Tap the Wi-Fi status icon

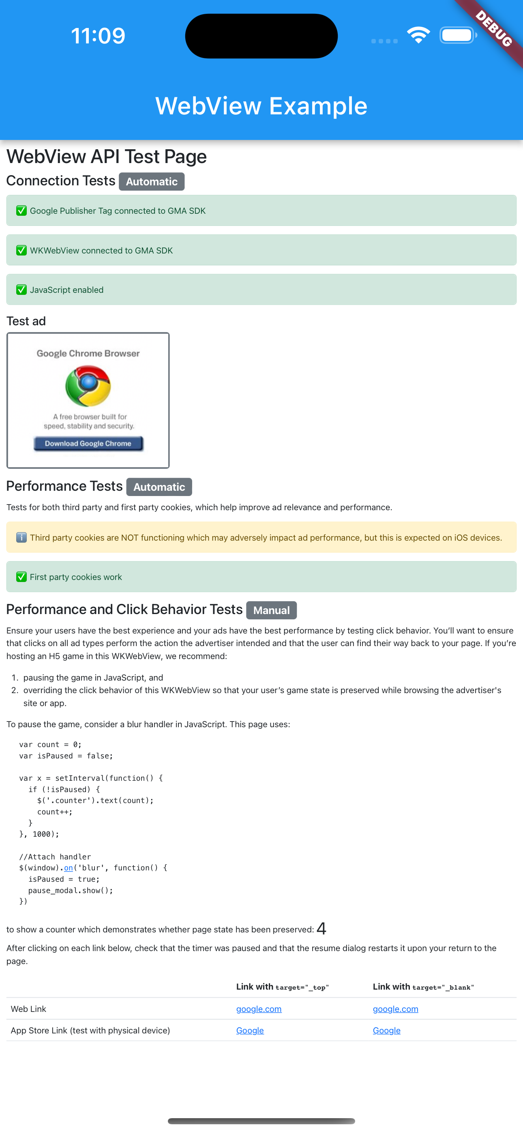click(x=418, y=35)
